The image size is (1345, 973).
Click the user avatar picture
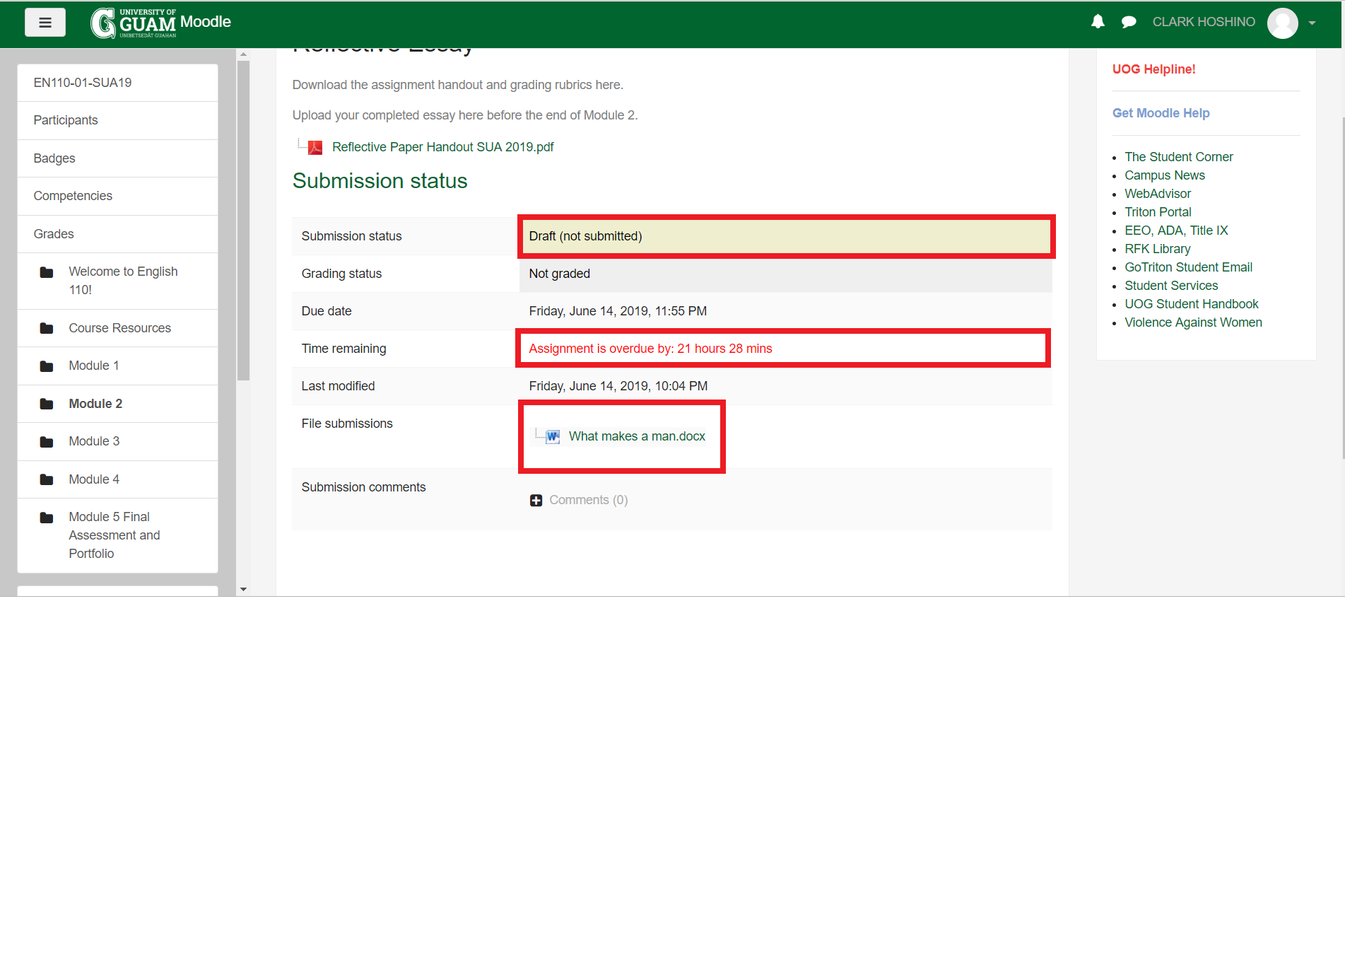pyautogui.click(x=1282, y=23)
